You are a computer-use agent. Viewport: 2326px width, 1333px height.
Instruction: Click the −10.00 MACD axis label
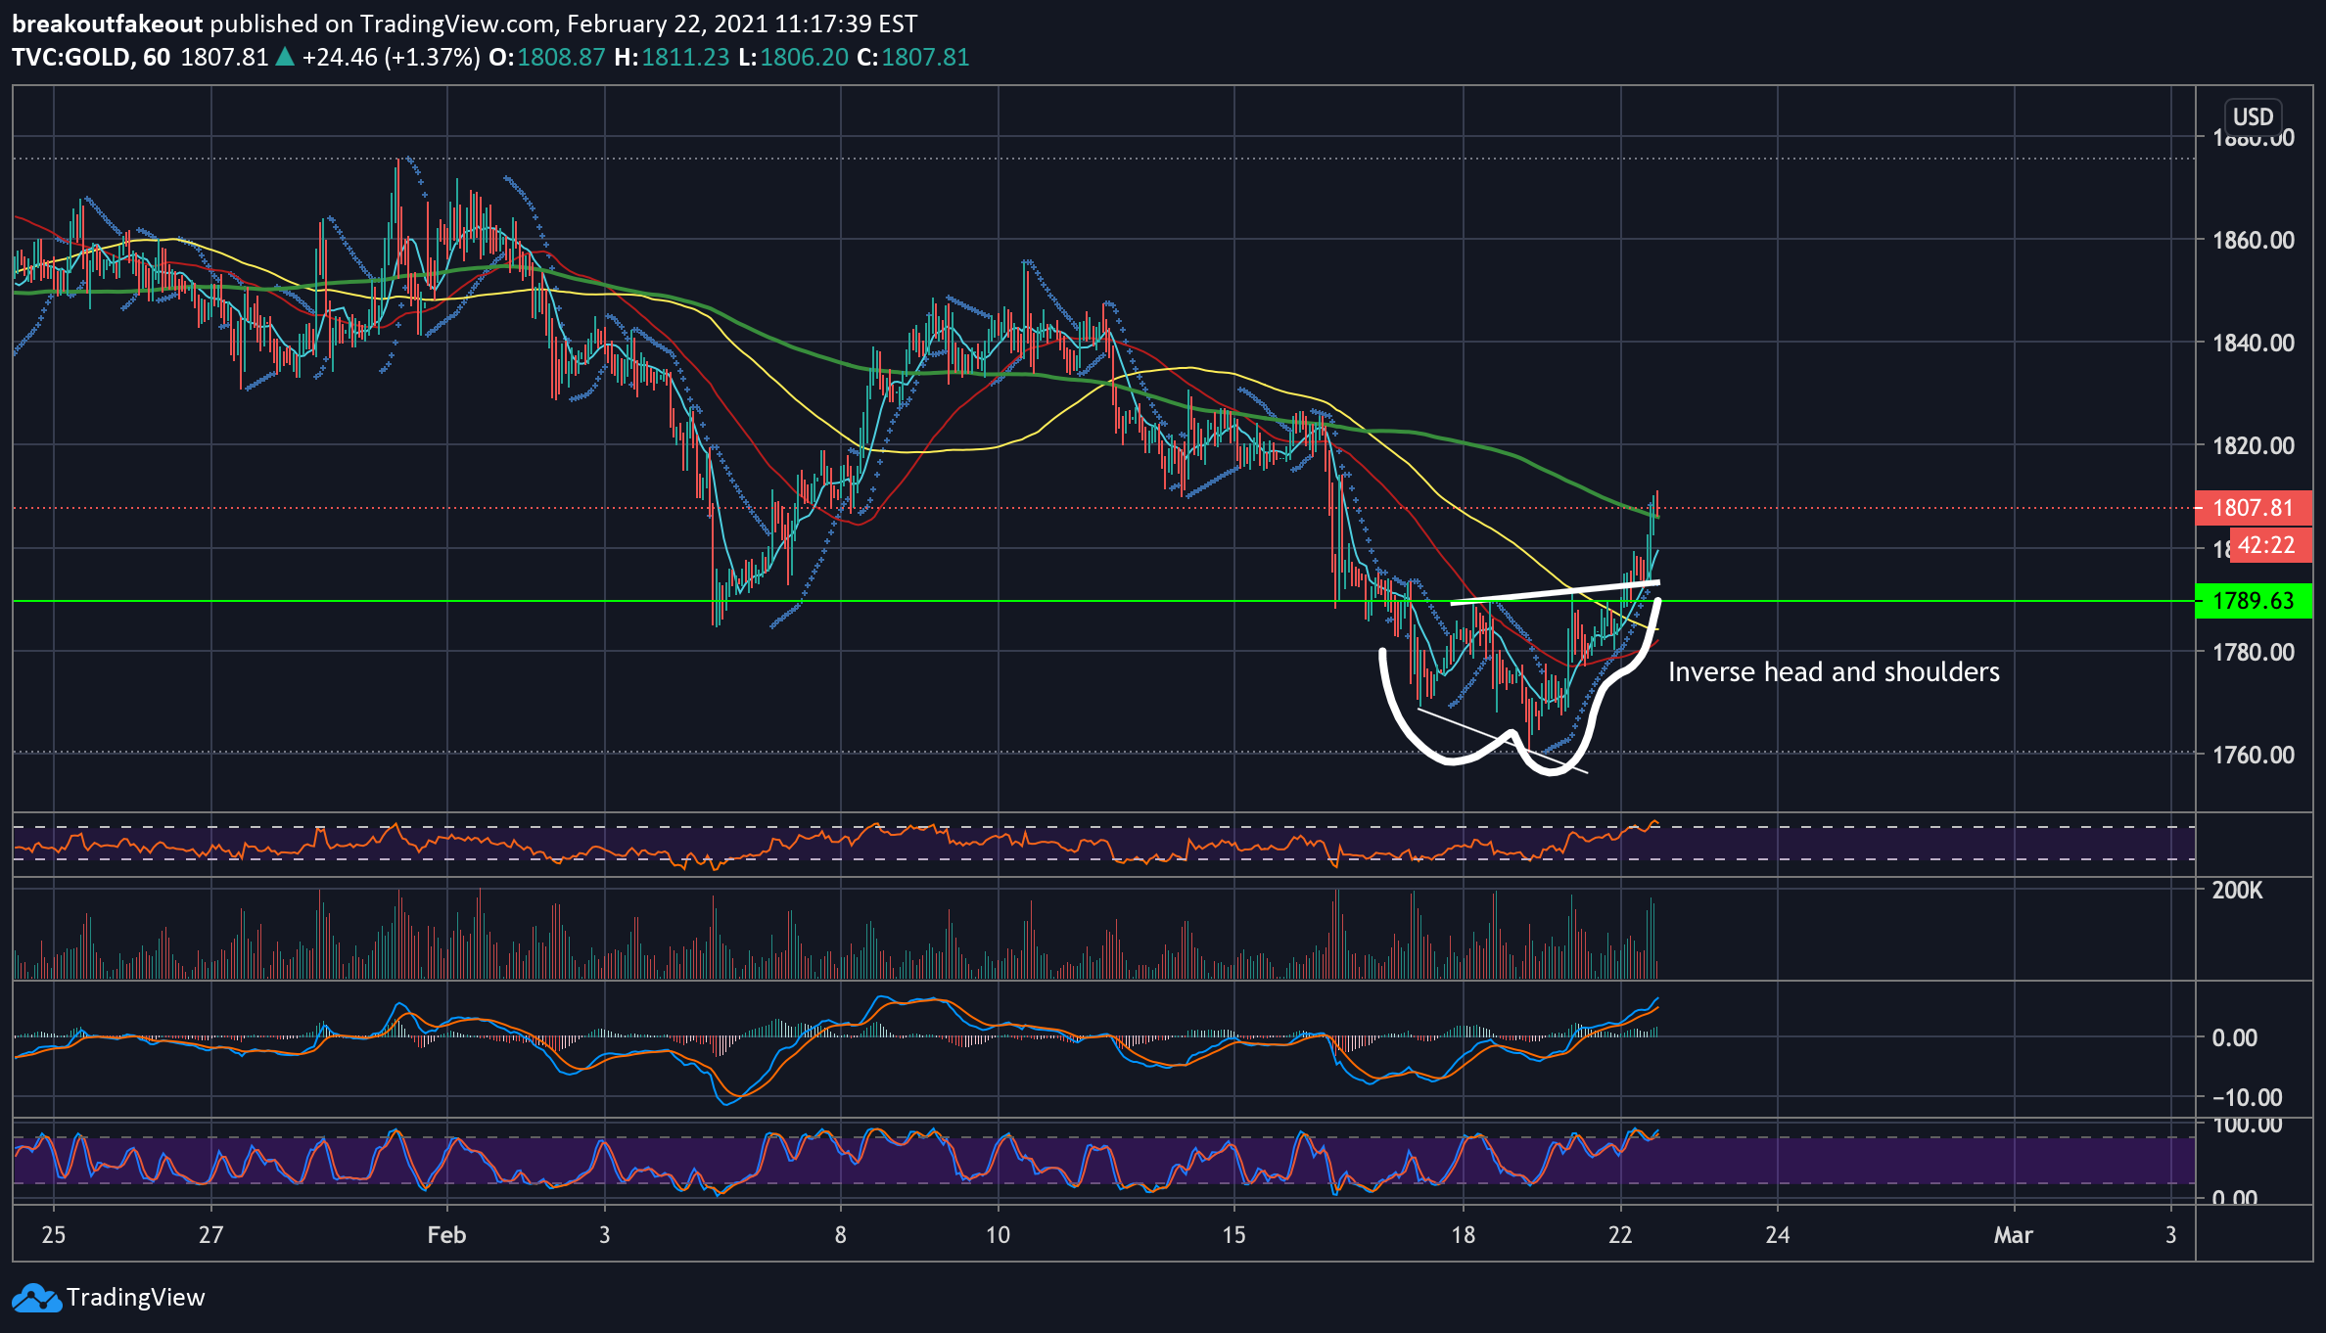[x=2247, y=1097]
